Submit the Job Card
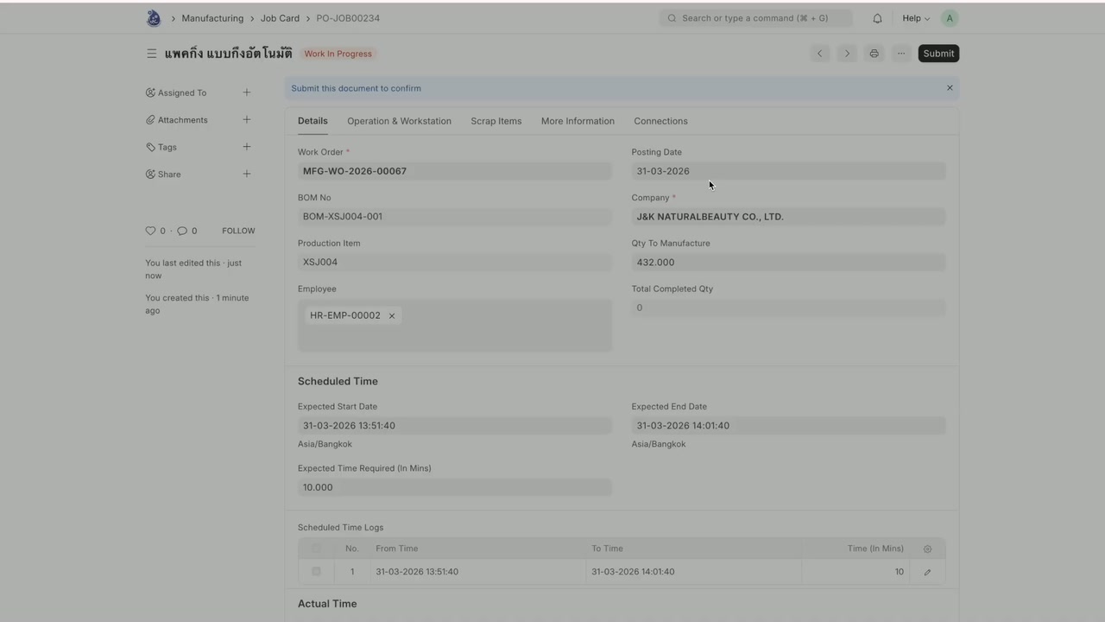1105x622 pixels. (938, 54)
